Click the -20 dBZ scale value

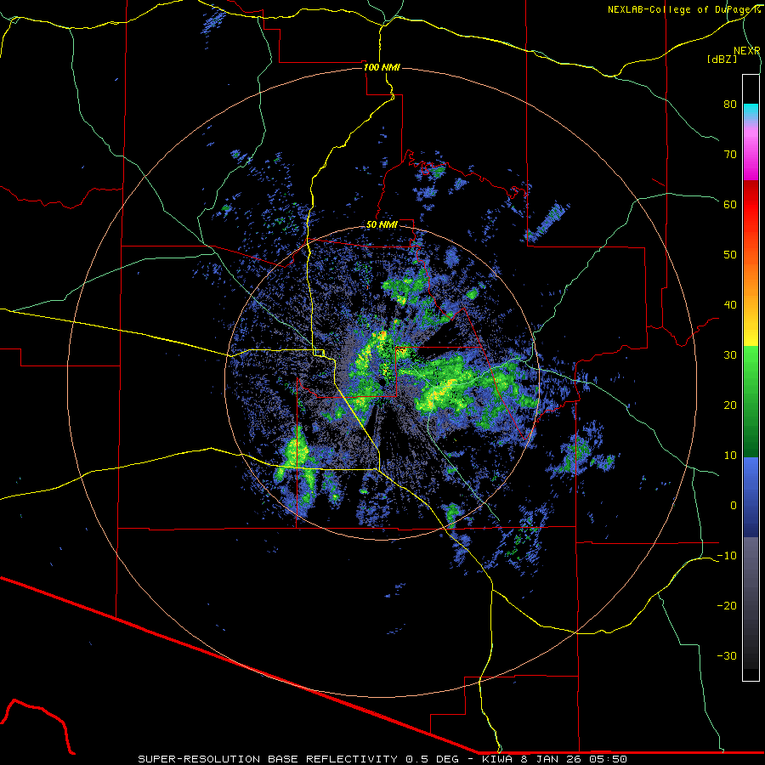tap(727, 606)
